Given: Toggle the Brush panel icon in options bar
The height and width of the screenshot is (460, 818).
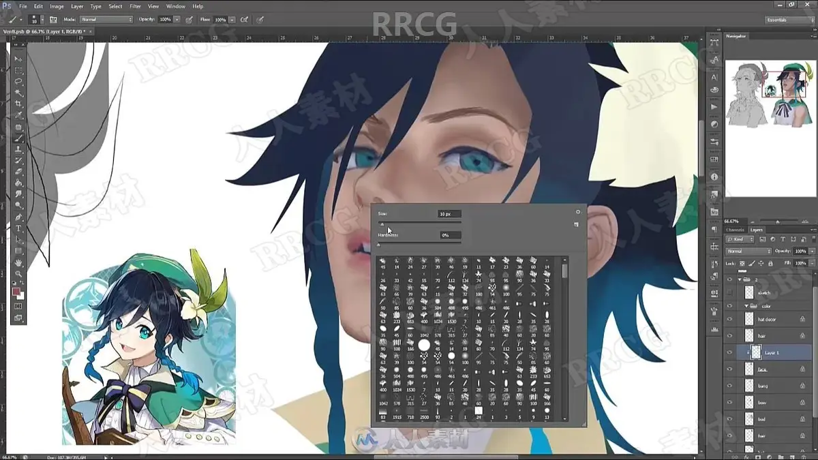Looking at the screenshot, I should point(55,20).
